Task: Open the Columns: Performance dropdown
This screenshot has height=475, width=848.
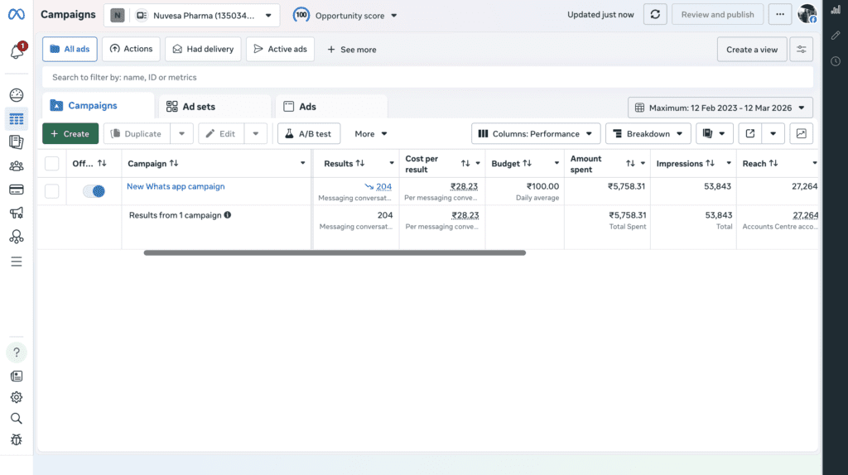Action: click(x=536, y=134)
